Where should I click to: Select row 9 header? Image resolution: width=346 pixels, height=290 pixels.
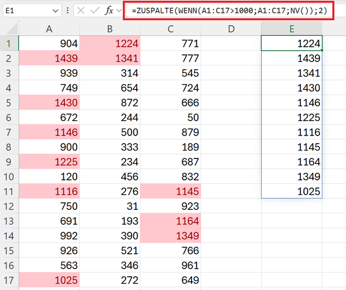click(9, 162)
